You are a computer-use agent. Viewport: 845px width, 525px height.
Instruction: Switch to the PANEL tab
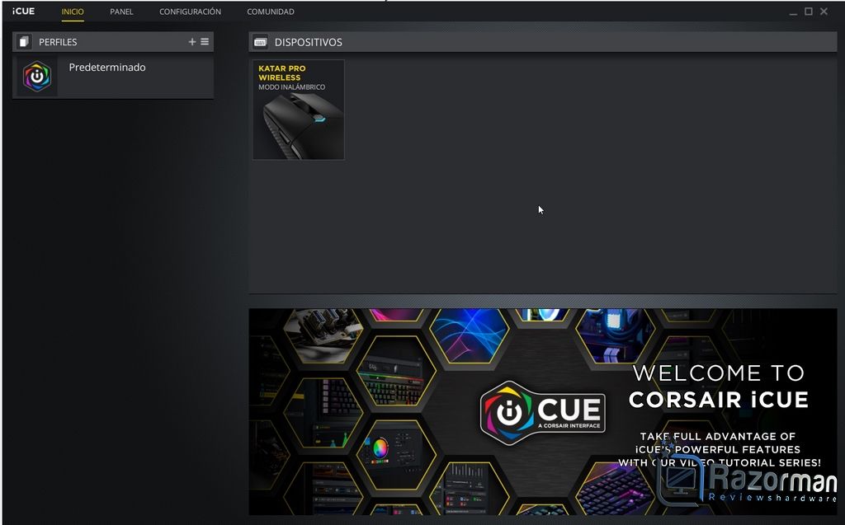pyautogui.click(x=121, y=12)
